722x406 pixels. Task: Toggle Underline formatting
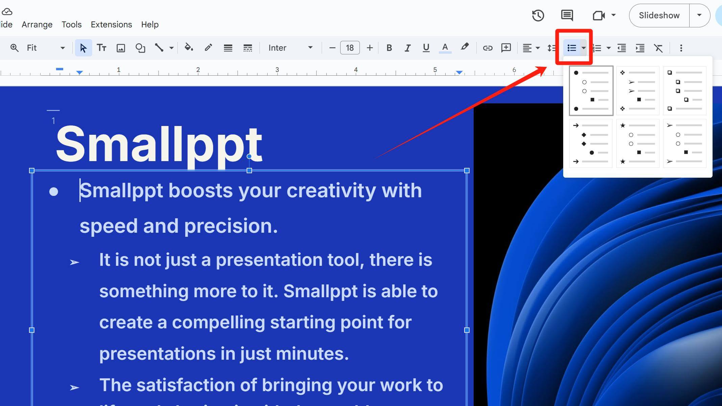[426, 48]
